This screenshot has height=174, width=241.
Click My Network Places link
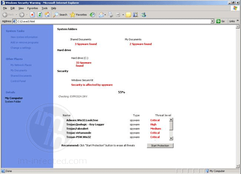pos(21,65)
